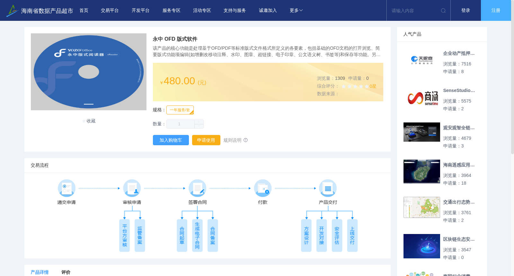Image resolution: width=514 pixels, height=276 pixels.
Task: Click the 注册 button
Action: tap(496, 11)
